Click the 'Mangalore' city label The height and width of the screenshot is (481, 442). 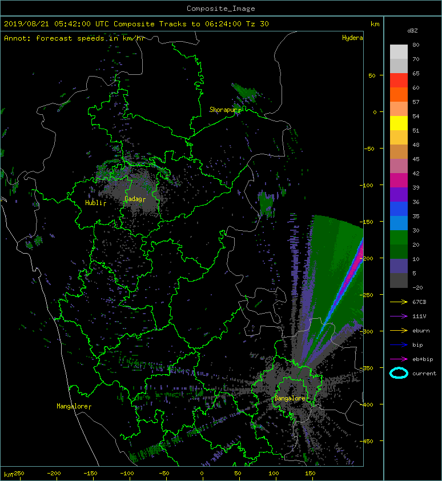(72, 406)
